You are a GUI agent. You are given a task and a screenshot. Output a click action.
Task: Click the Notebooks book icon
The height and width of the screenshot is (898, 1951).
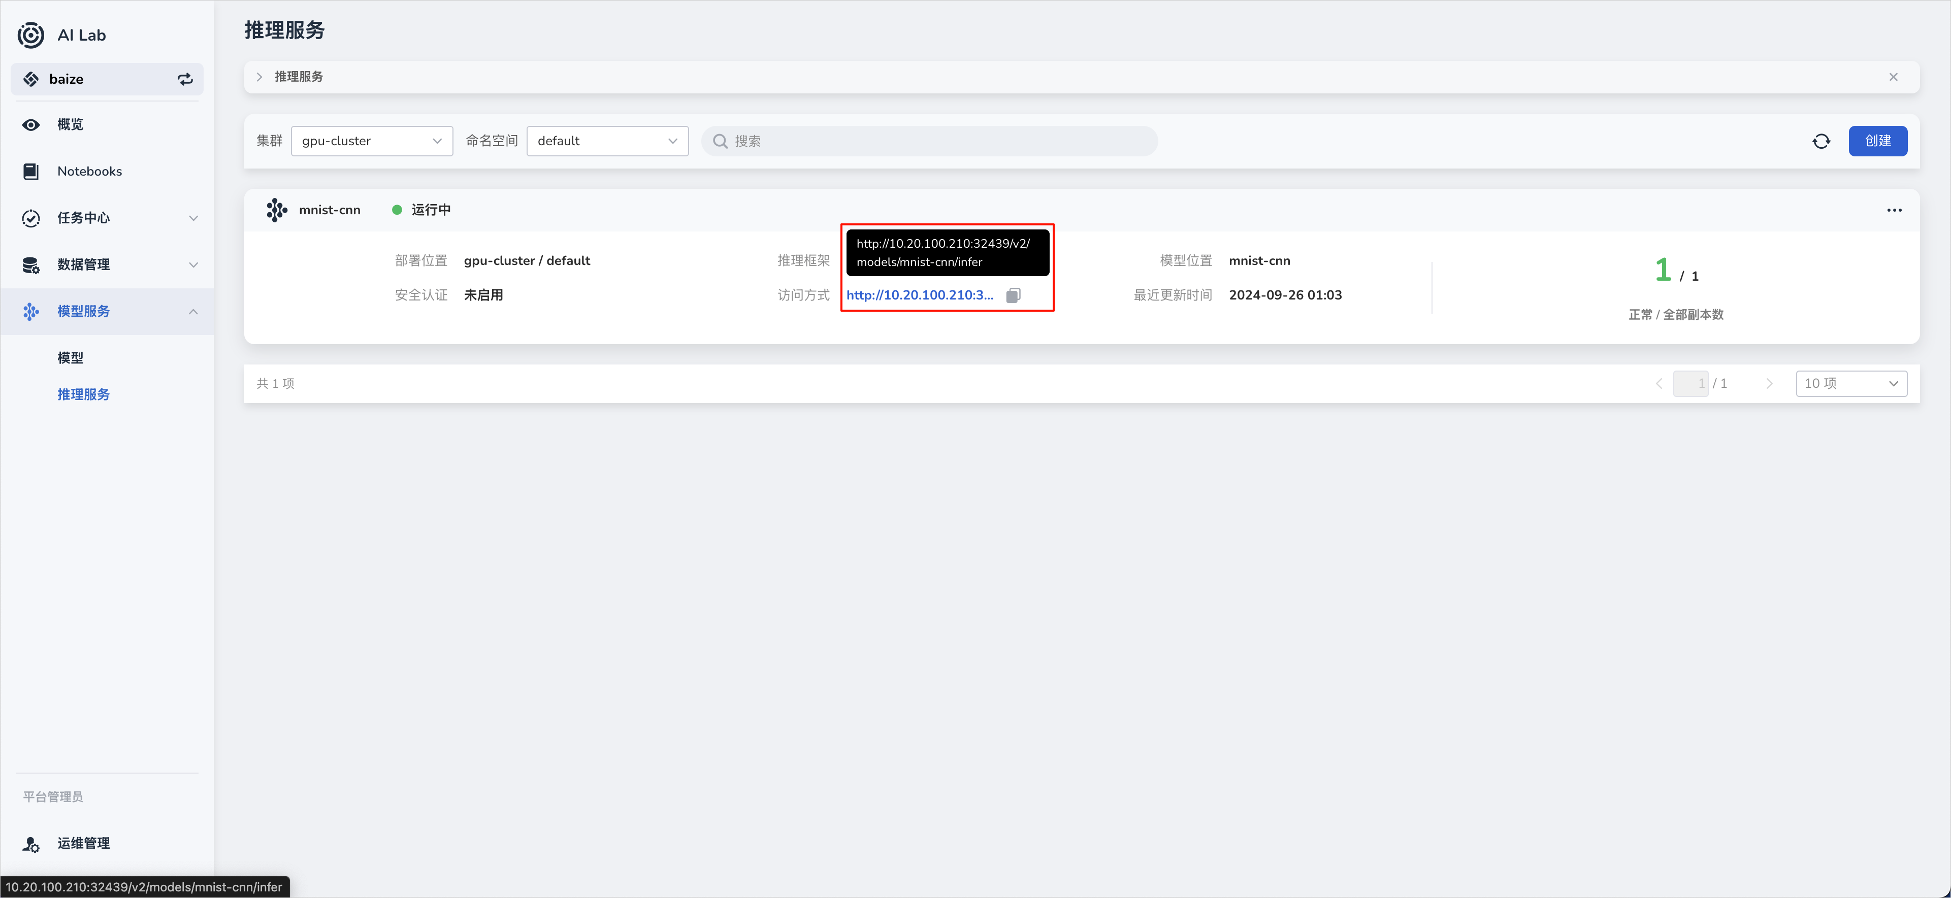31,172
